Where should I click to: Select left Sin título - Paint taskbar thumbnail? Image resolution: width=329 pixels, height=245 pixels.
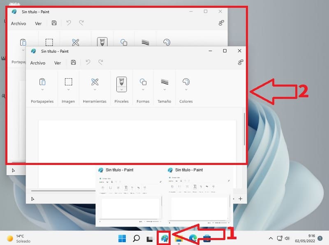[130, 196]
